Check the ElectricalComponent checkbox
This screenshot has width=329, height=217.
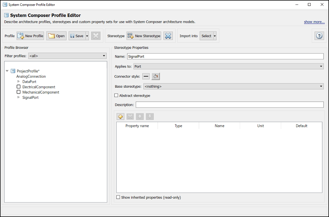coord(18,87)
